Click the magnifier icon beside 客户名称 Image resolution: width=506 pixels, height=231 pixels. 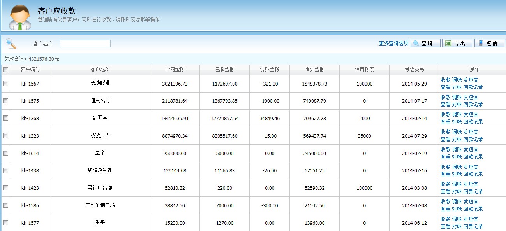tap(11, 44)
